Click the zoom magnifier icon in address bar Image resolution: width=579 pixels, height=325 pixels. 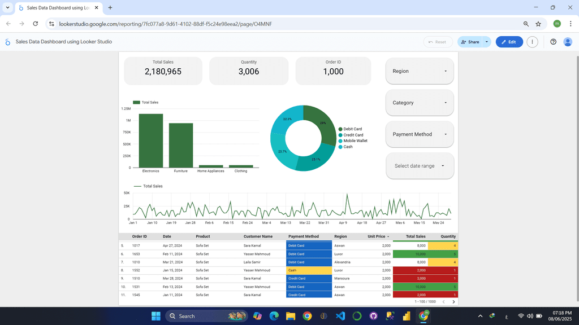point(526,24)
